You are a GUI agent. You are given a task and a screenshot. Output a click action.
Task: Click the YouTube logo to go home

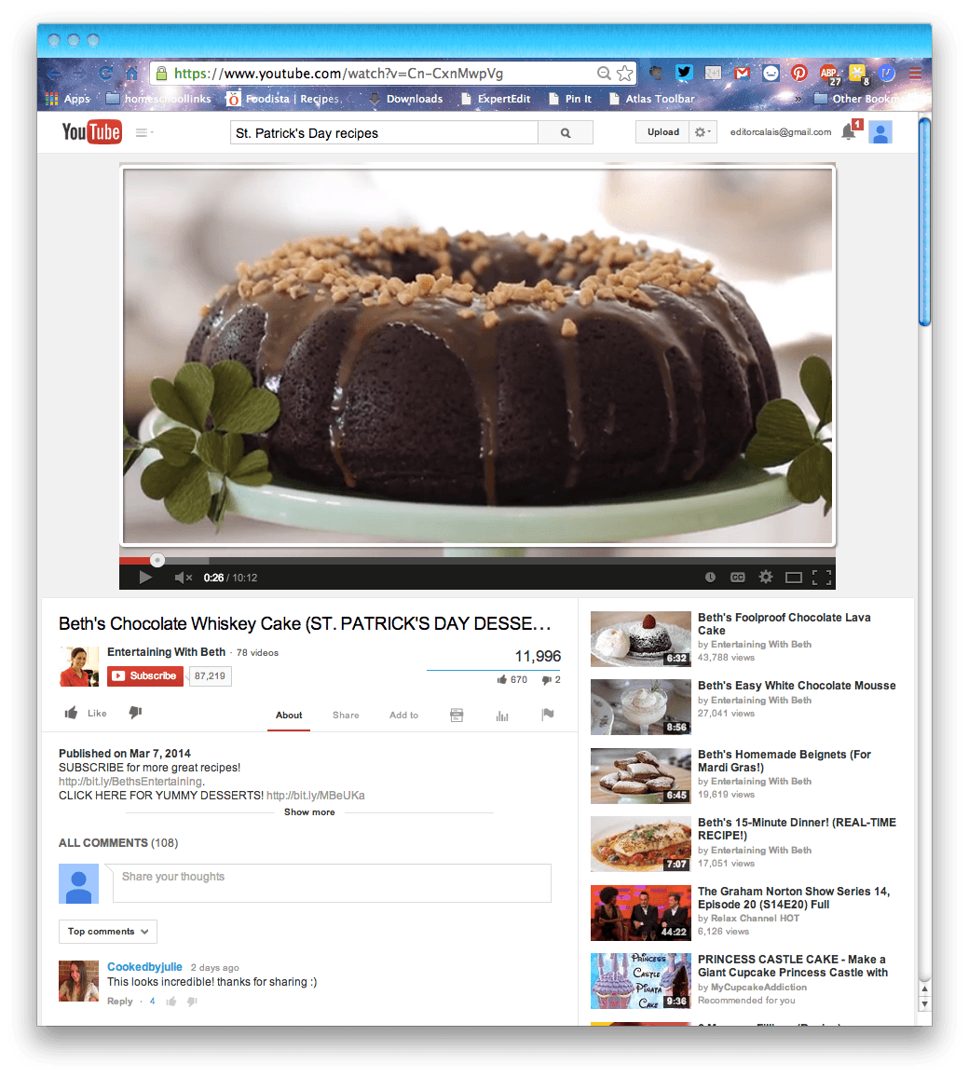click(90, 131)
